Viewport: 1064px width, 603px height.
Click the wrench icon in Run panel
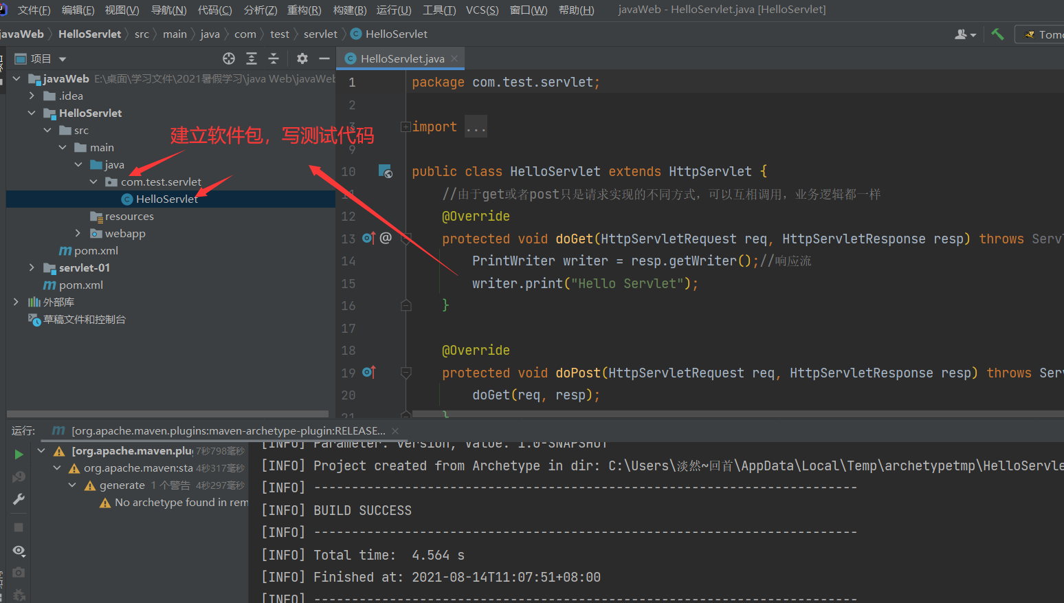[x=19, y=499]
